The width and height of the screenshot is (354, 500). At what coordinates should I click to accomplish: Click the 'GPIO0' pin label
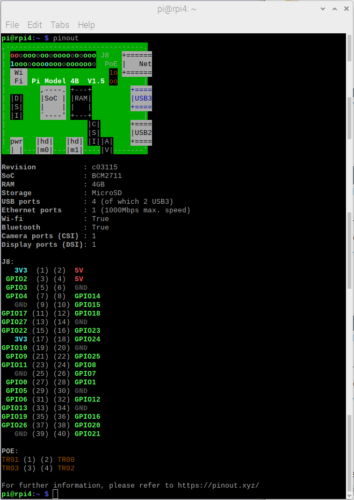click(17, 382)
